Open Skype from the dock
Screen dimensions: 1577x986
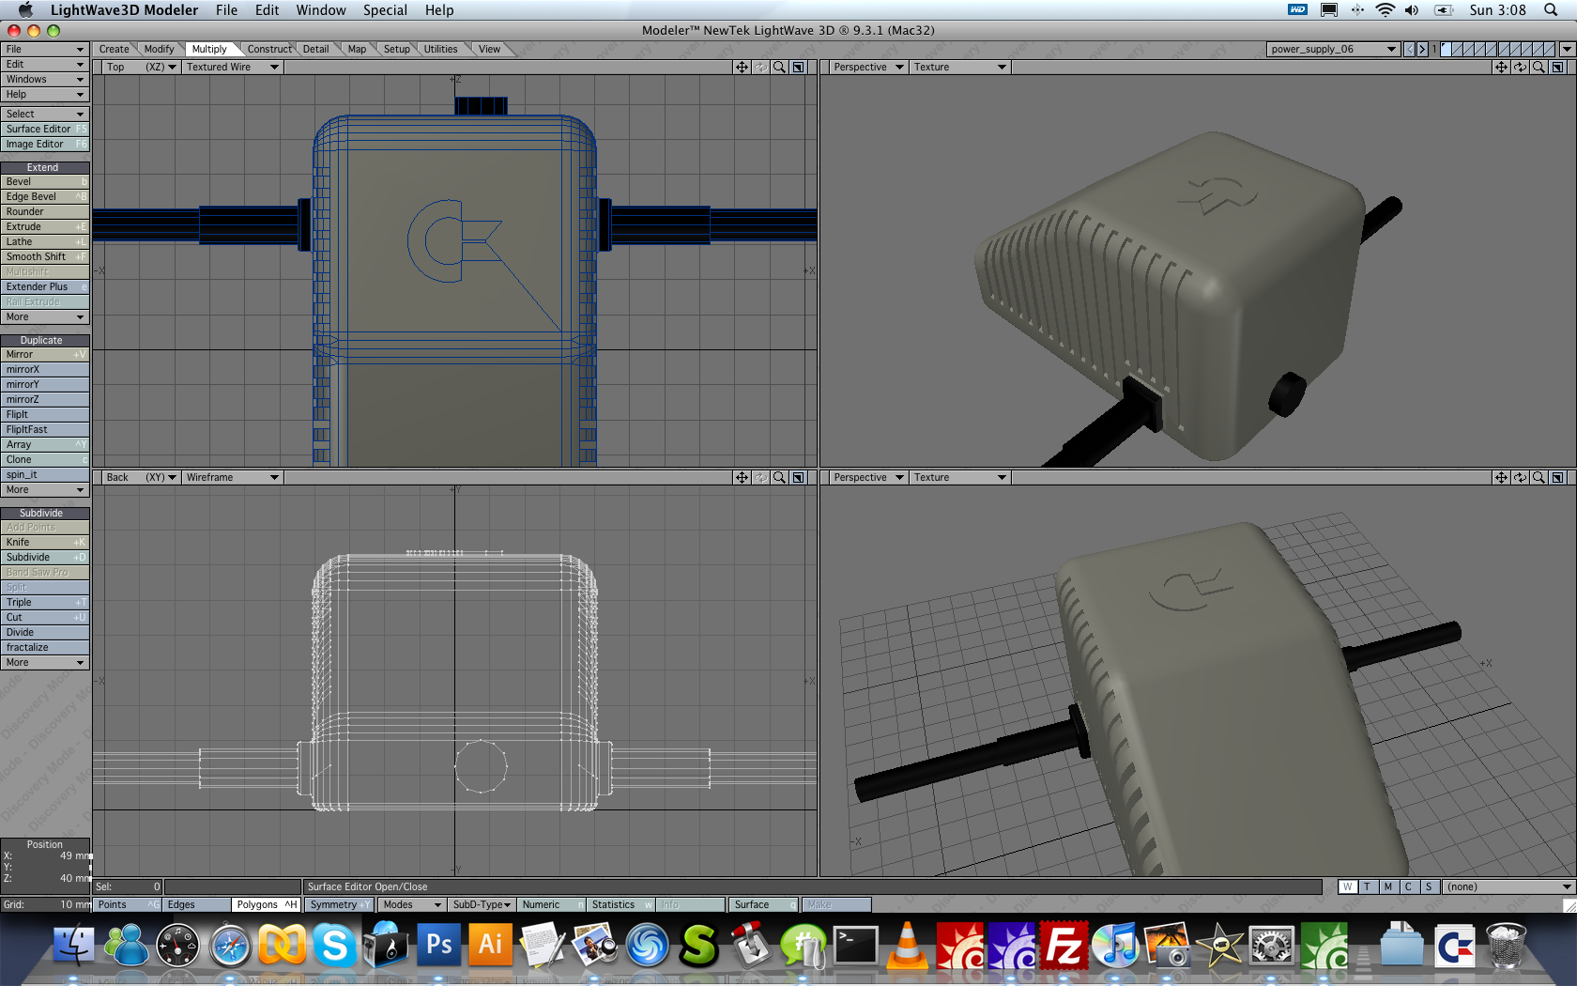tap(334, 945)
